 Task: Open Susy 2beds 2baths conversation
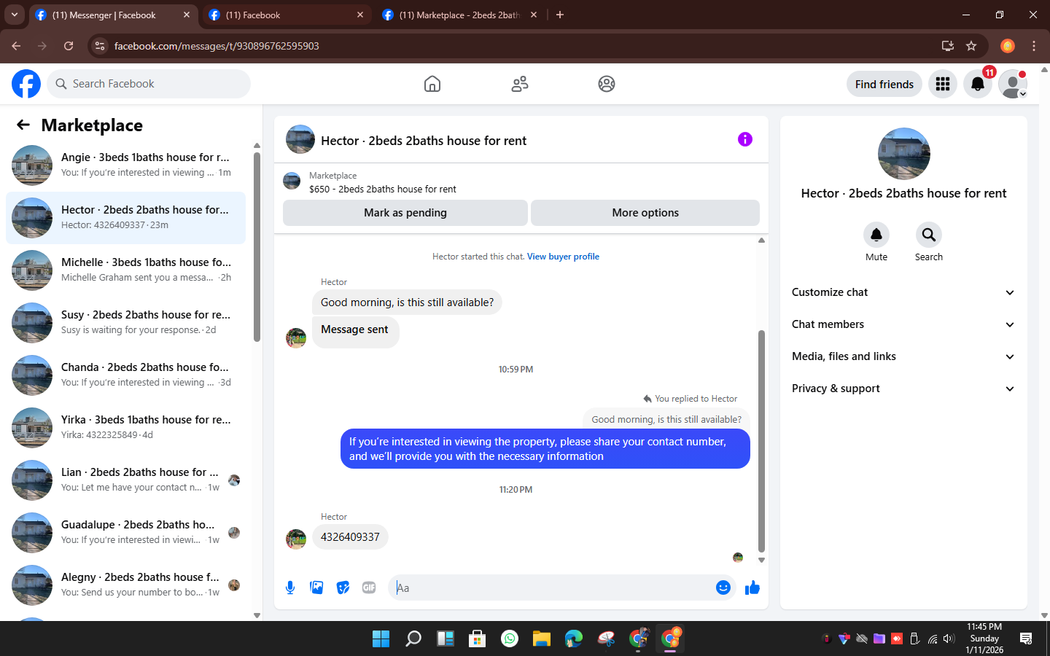[x=125, y=323]
